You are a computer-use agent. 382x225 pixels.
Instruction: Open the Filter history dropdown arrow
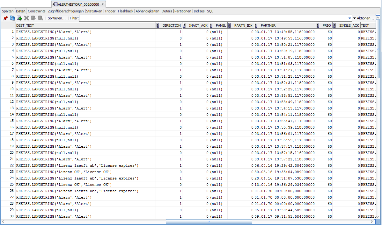pos(350,18)
